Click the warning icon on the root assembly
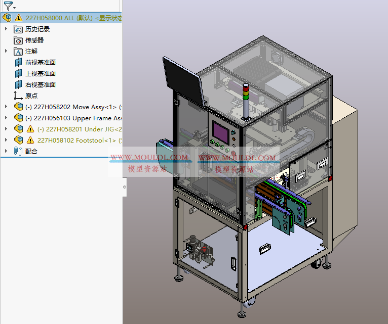Image resolution: width=388 pixels, height=324 pixels. 19,18
